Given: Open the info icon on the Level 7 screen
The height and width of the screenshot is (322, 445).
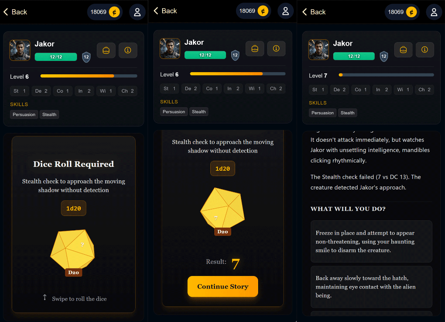Looking at the screenshot, I should pyautogui.click(x=425, y=50).
